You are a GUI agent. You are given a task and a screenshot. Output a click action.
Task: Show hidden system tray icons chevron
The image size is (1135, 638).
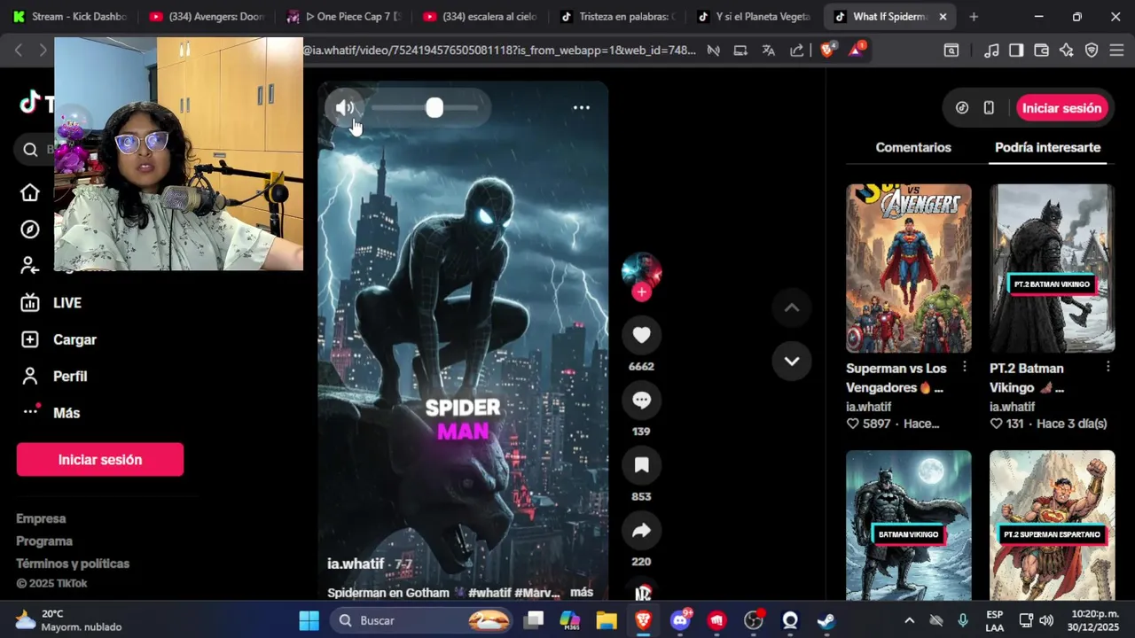(909, 620)
